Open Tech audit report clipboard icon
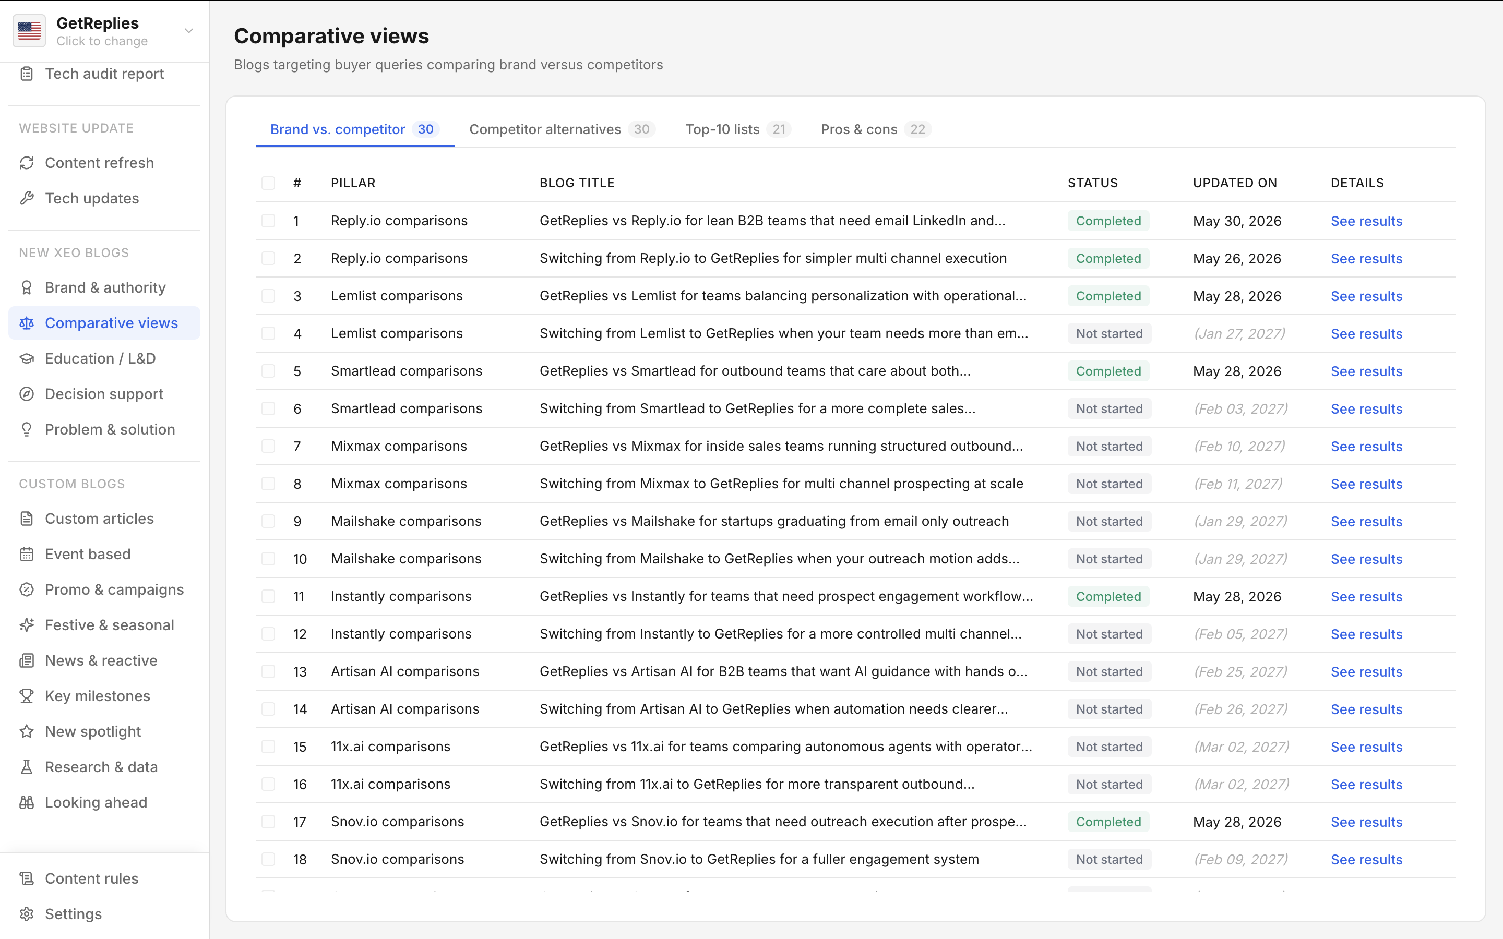Image resolution: width=1503 pixels, height=939 pixels. [27, 74]
